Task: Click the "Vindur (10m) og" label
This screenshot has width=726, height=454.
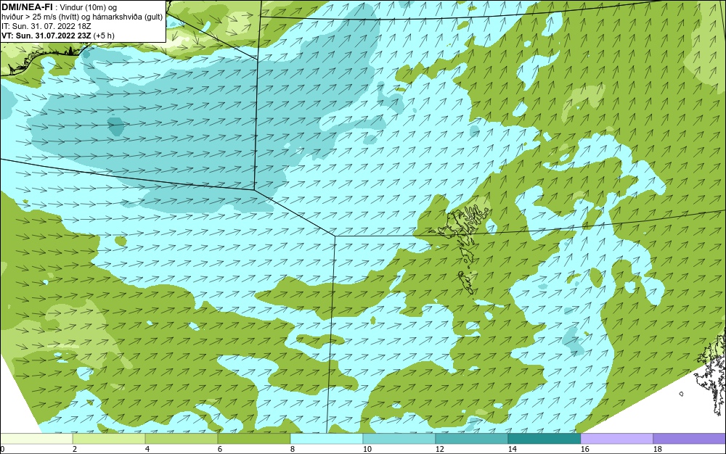Action: [89, 8]
